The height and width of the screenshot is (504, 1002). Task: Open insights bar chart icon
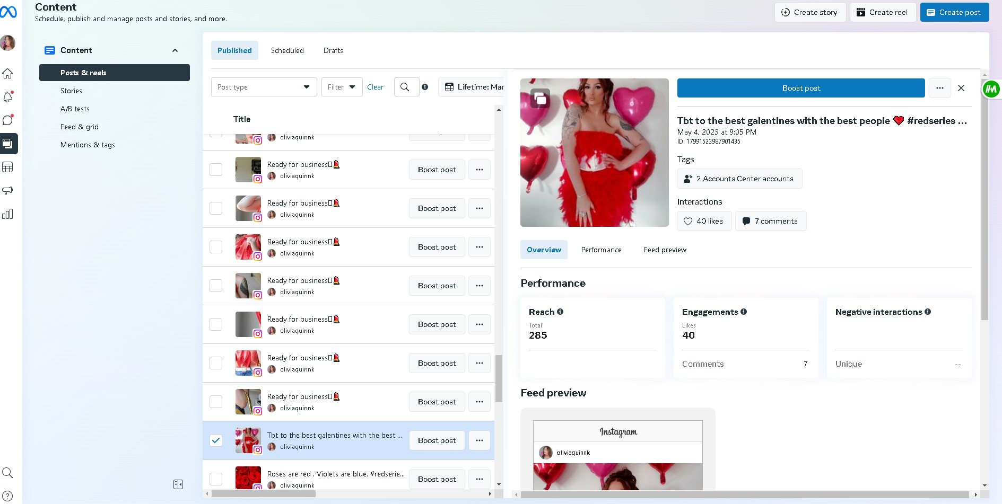pos(8,214)
